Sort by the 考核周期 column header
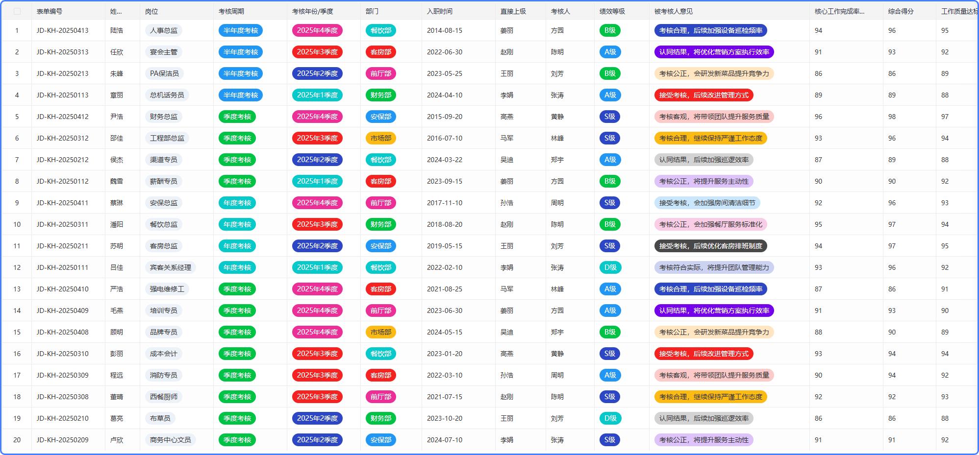 click(231, 11)
